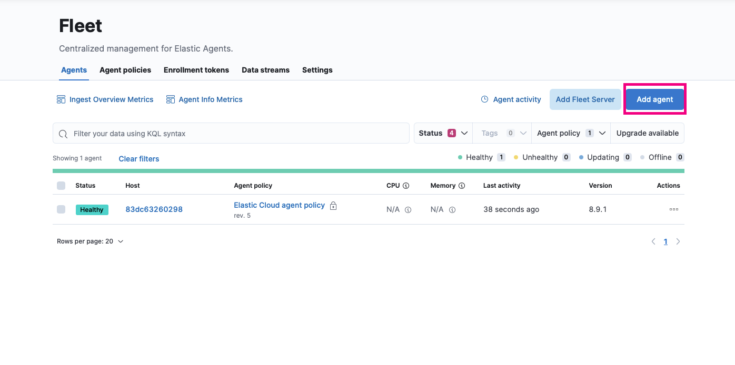Image resolution: width=735 pixels, height=365 pixels.
Task: Click the Add agent button
Action: point(655,99)
